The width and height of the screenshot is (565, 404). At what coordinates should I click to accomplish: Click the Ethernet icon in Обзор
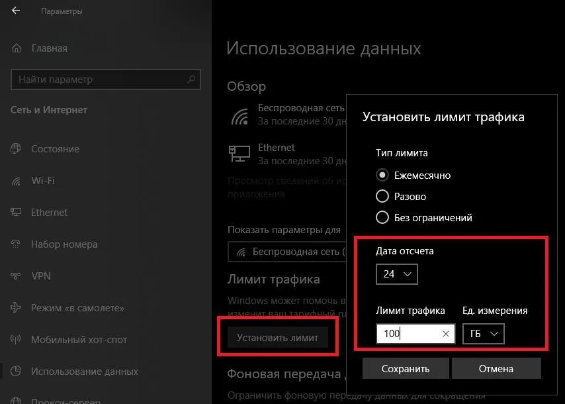239,154
